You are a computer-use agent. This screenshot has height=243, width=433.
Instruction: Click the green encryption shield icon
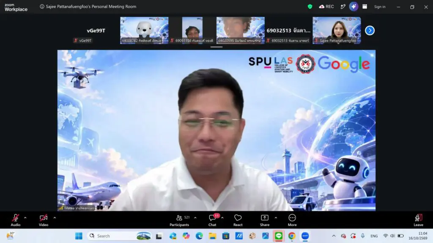click(x=310, y=7)
